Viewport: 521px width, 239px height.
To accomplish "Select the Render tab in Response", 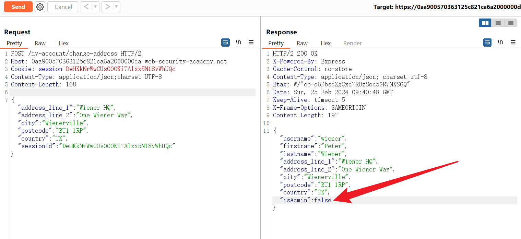I will tap(353, 43).
